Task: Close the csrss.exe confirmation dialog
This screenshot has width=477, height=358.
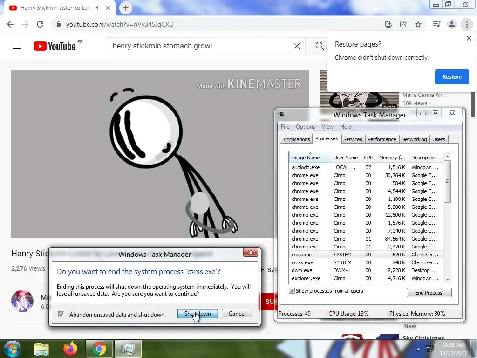Action: coord(250,252)
